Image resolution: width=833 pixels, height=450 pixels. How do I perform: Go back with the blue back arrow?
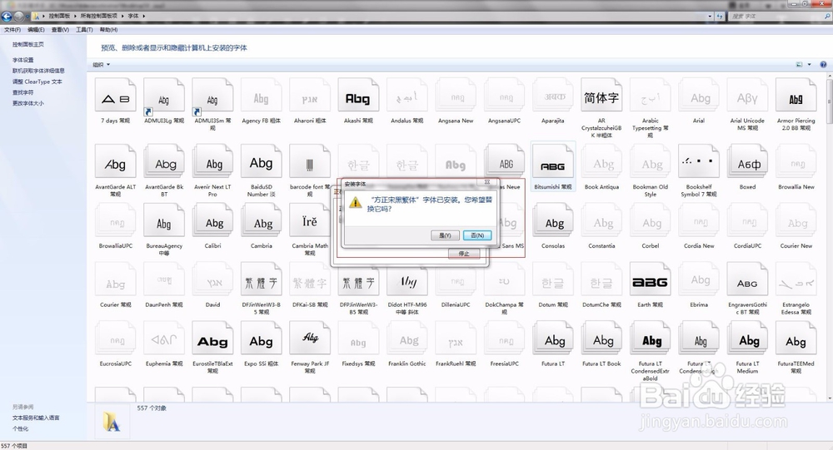coord(7,16)
